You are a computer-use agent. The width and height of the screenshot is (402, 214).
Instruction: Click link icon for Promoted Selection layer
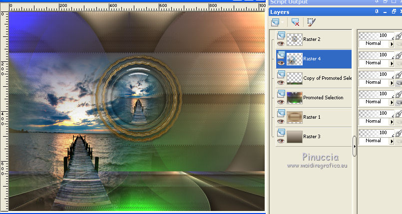point(399,94)
